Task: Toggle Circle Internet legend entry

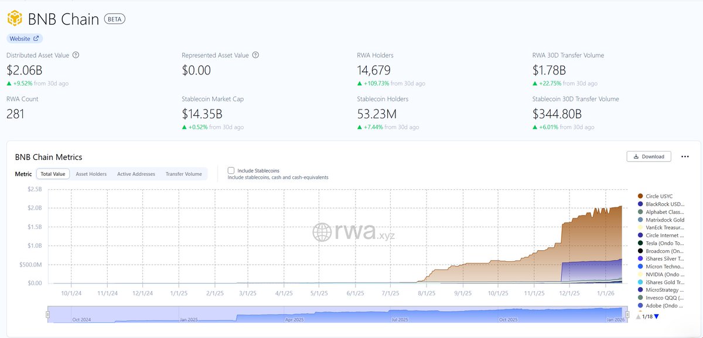Action: coord(660,235)
